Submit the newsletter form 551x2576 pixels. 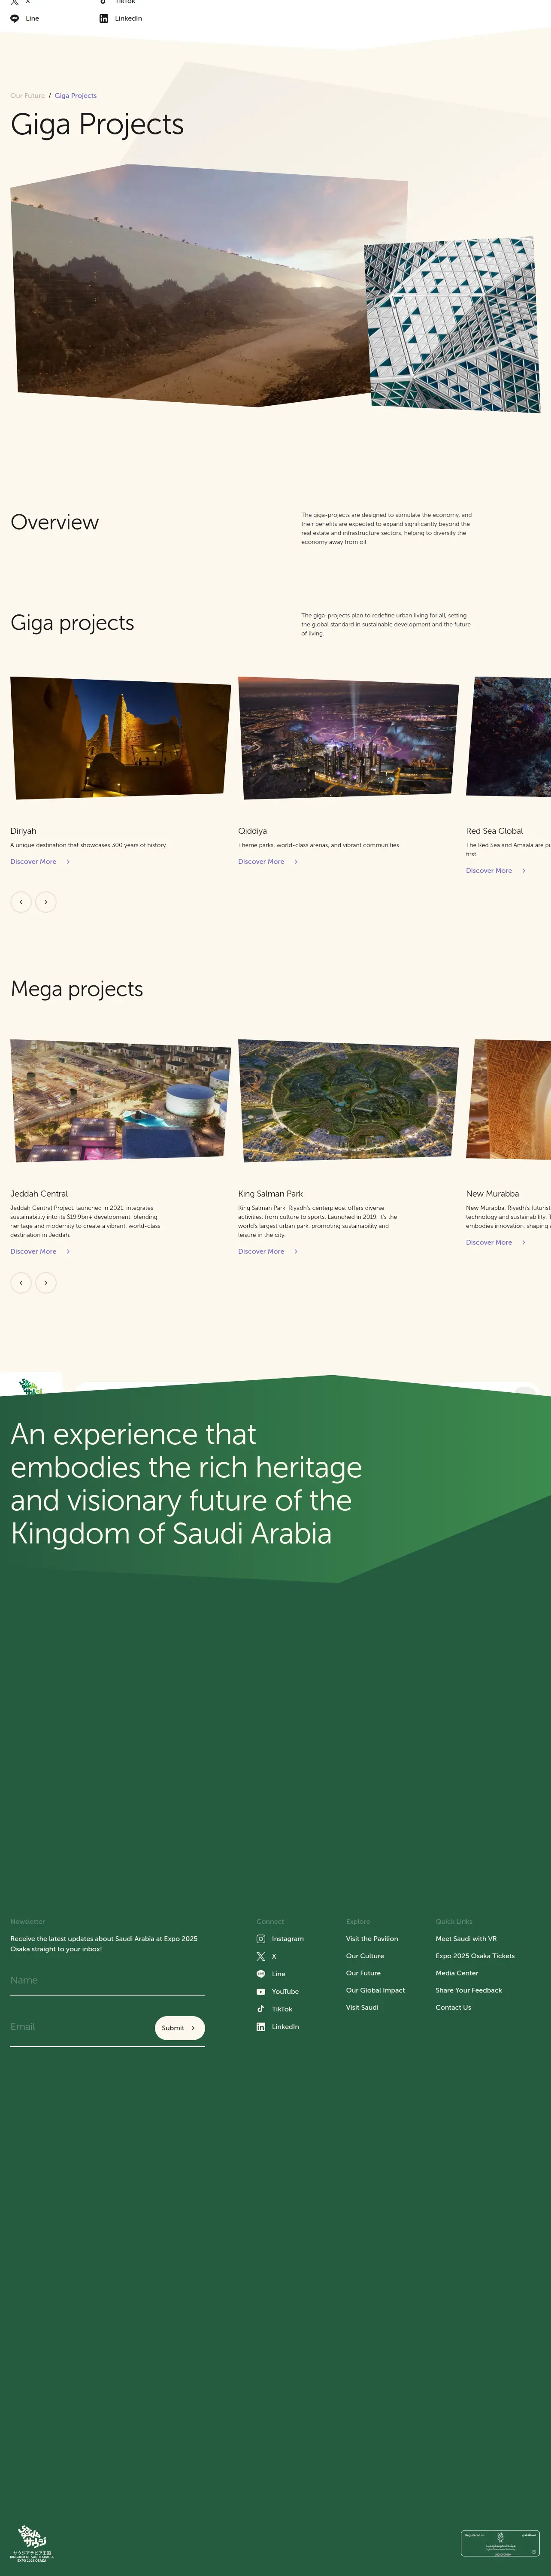[x=180, y=2028]
